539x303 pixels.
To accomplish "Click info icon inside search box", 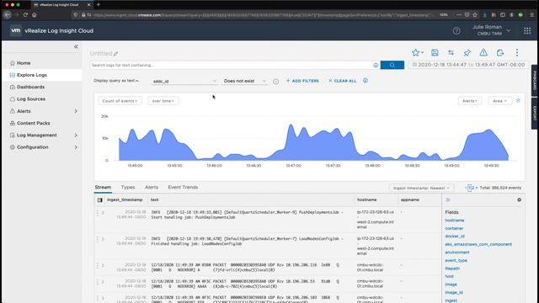I will (376, 65).
